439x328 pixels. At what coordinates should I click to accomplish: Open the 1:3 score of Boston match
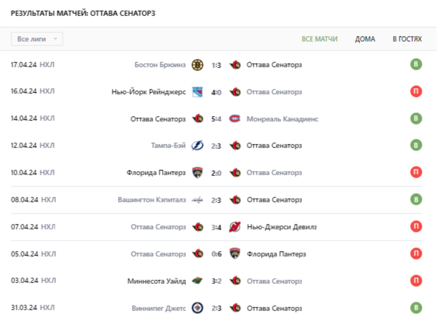tap(216, 65)
